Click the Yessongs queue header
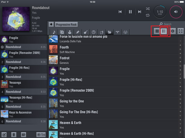The height and width of the screenshot is (138, 185). tap(23, 84)
